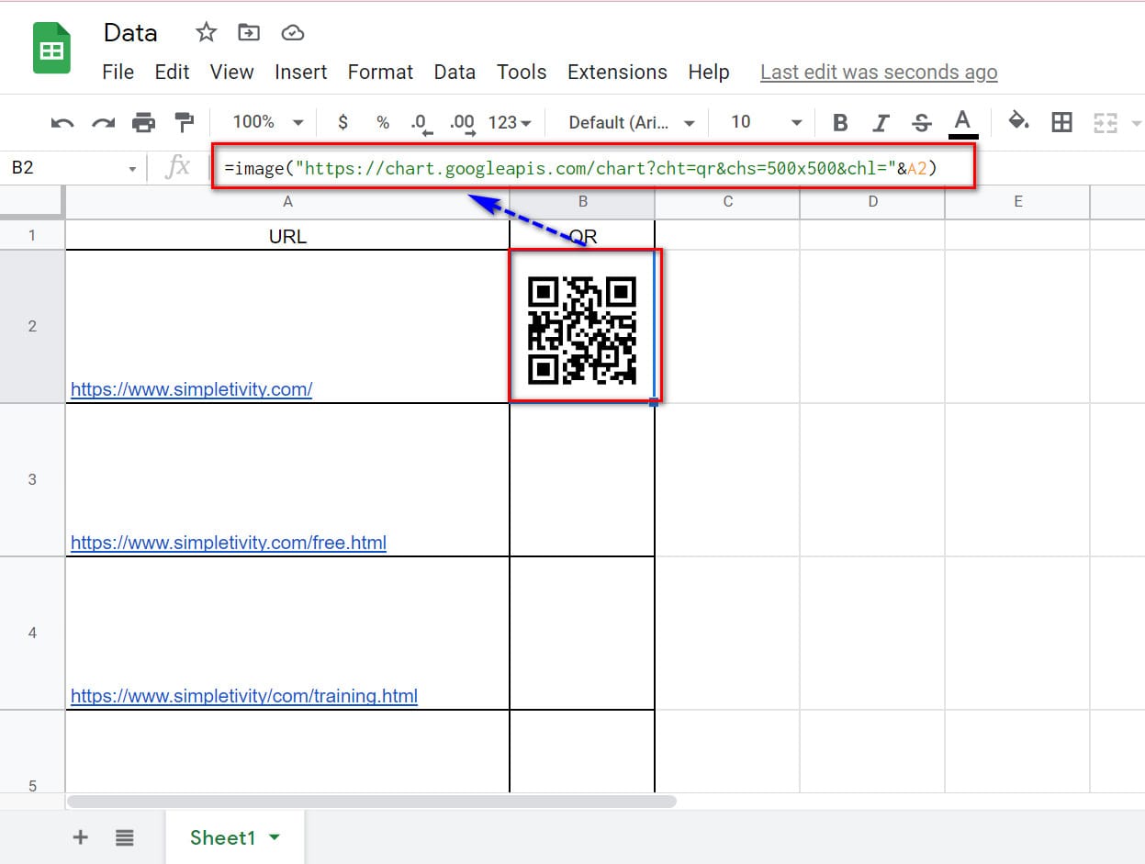Select the QR code image cell
The image size is (1145, 864).
pos(582,326)
